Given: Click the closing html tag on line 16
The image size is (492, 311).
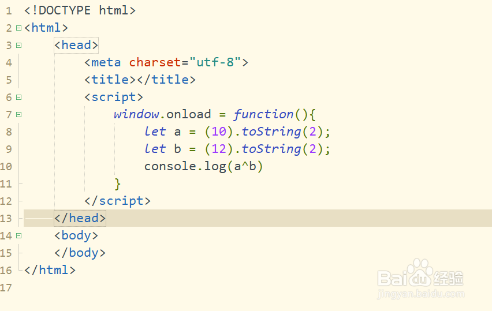Looking at the screenshot, I should click(x=50, y=270).
